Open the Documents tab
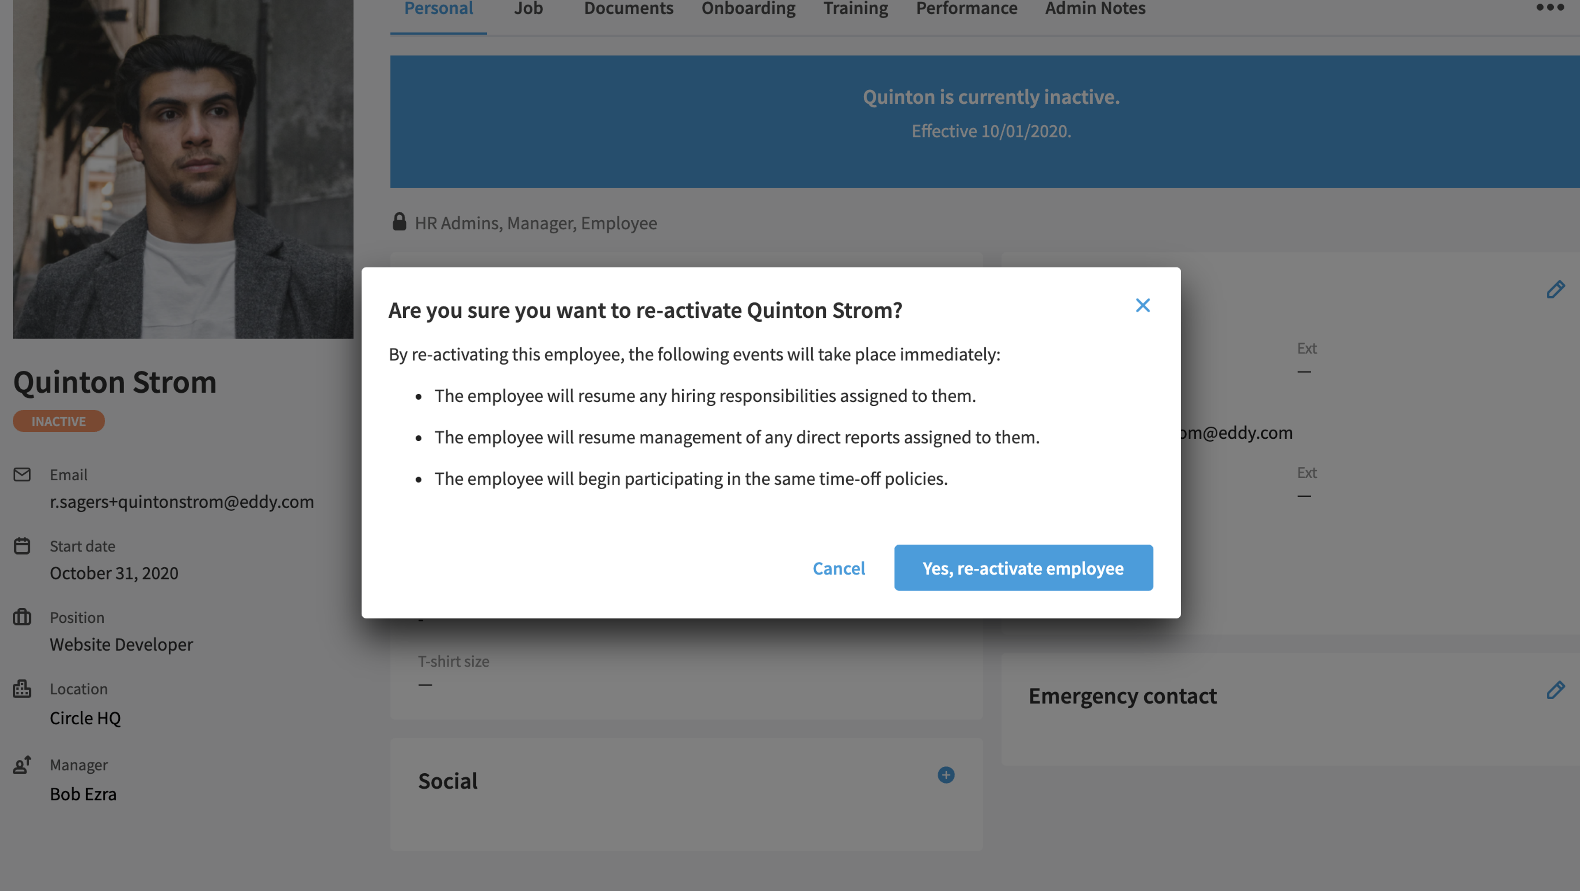The image size is (1580, 891). (x=628, y=9)
